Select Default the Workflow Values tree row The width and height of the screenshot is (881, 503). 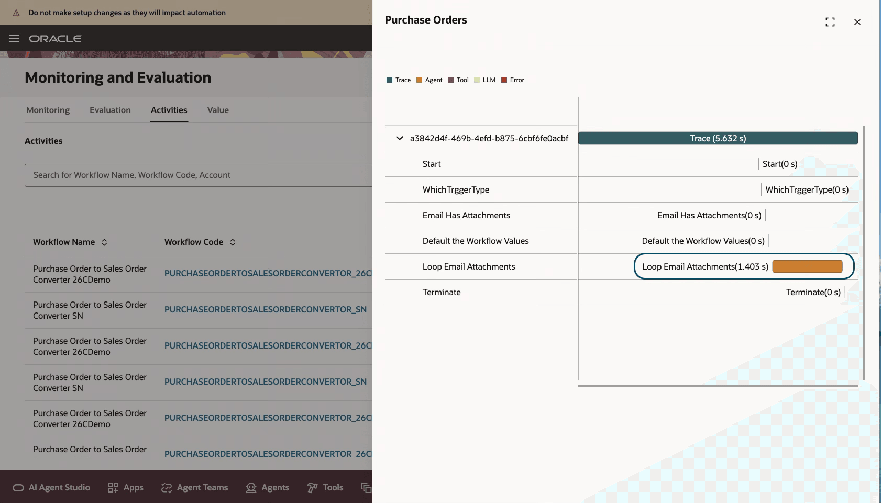[481, 241]
